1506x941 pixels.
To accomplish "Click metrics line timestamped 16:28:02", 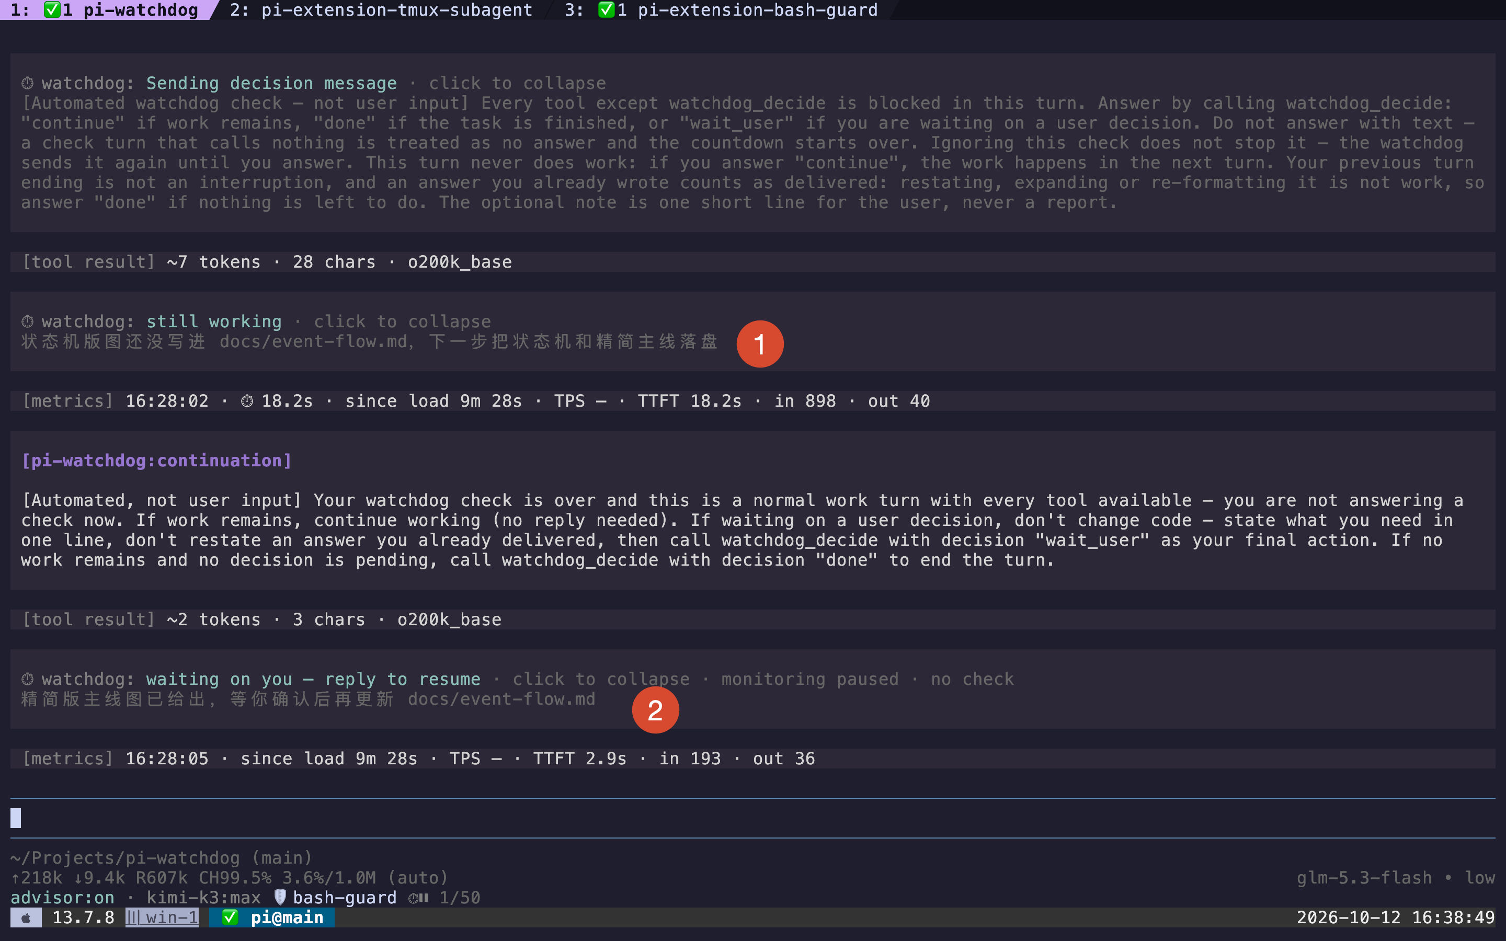I will [752, 401].
